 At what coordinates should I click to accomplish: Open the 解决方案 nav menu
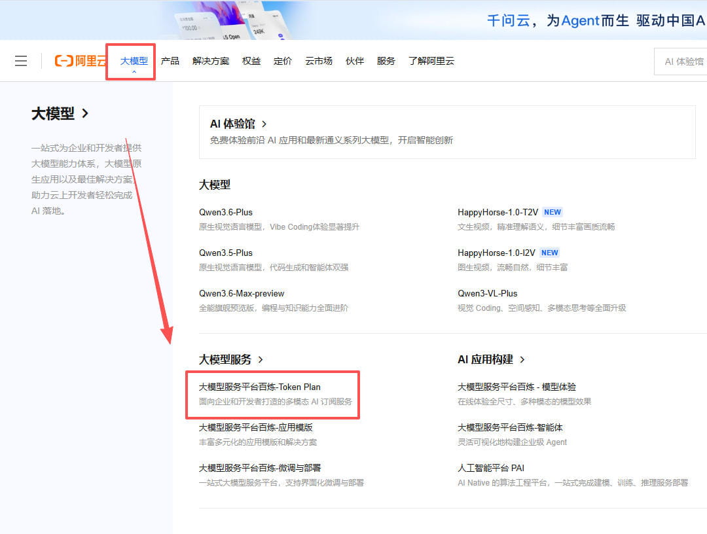tap(211, 61)
